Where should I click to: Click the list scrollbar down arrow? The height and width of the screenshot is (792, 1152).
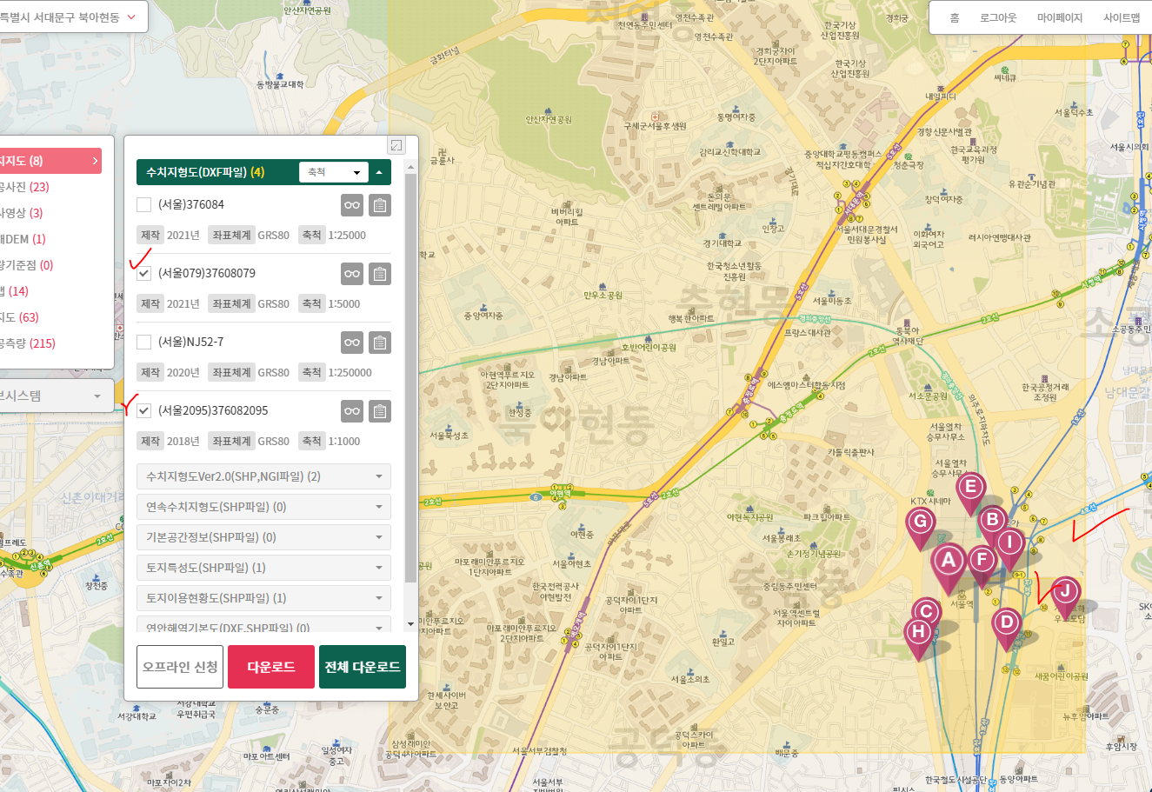coord(411,624)
